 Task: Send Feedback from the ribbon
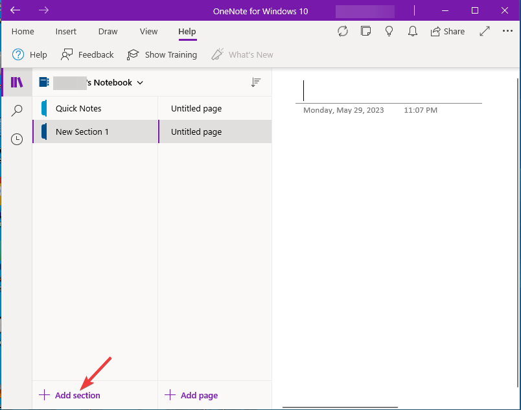[87, 54]
